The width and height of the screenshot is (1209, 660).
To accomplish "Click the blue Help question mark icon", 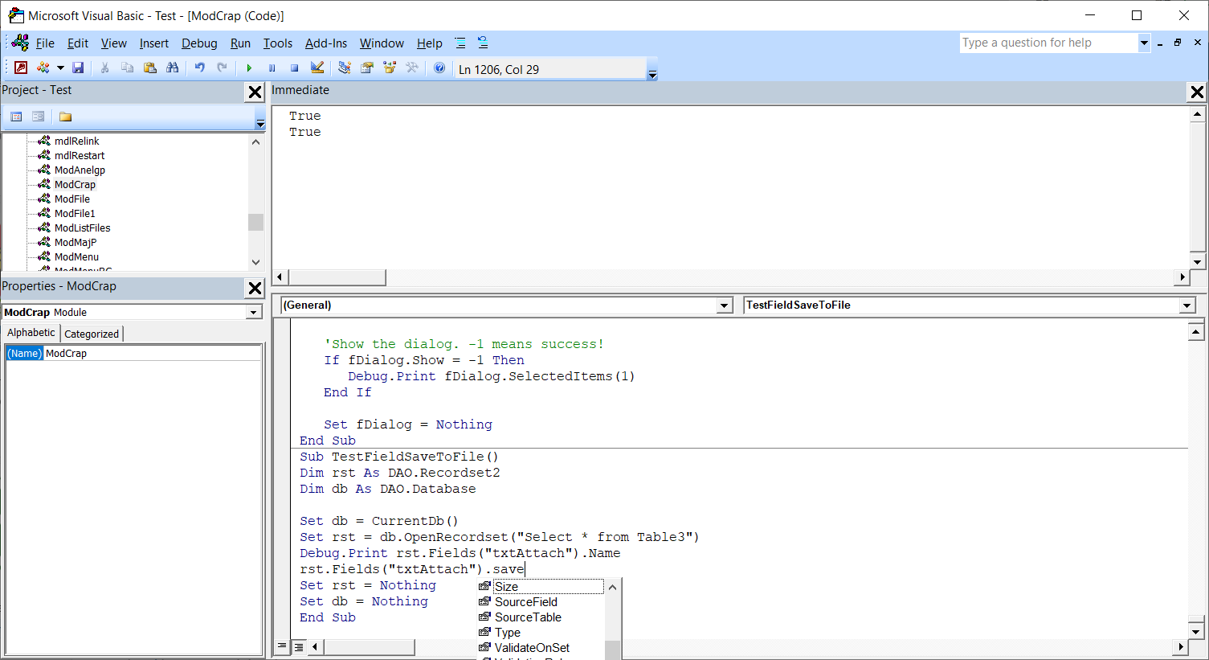I will coord(439,68).
